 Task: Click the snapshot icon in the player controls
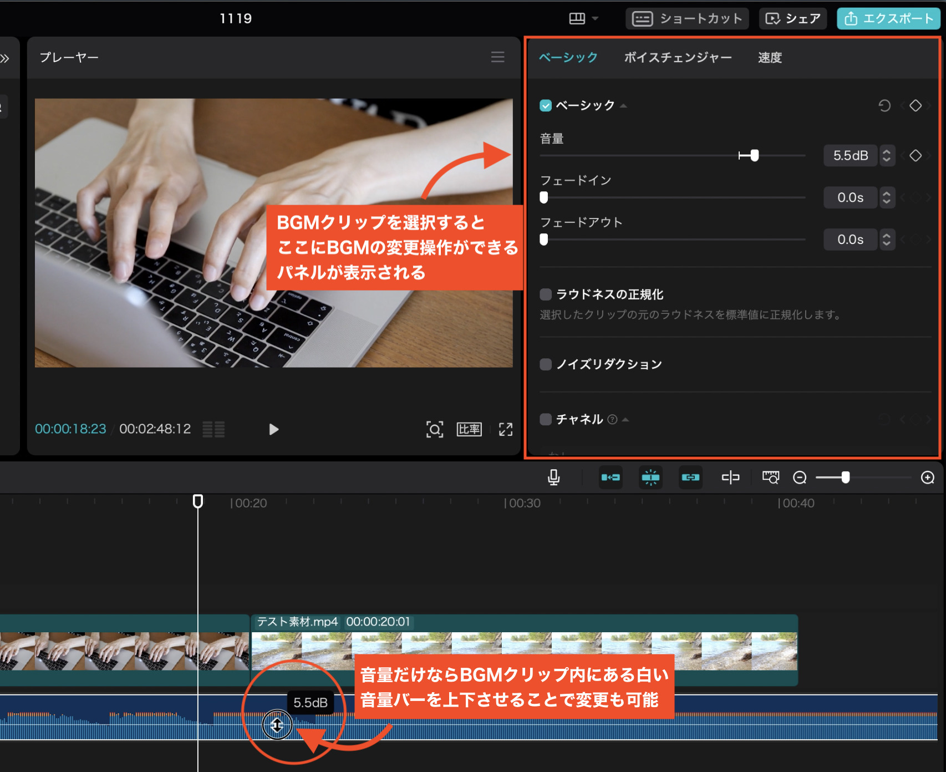click(435, 429)
